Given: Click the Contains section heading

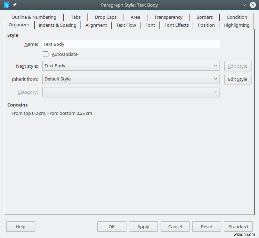Looking at the screenshot, I should pyautogui.click(x=17, y=105).
